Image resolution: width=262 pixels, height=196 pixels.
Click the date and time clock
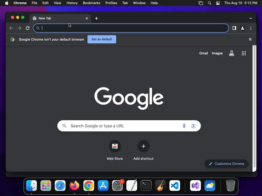click(241, 3)
